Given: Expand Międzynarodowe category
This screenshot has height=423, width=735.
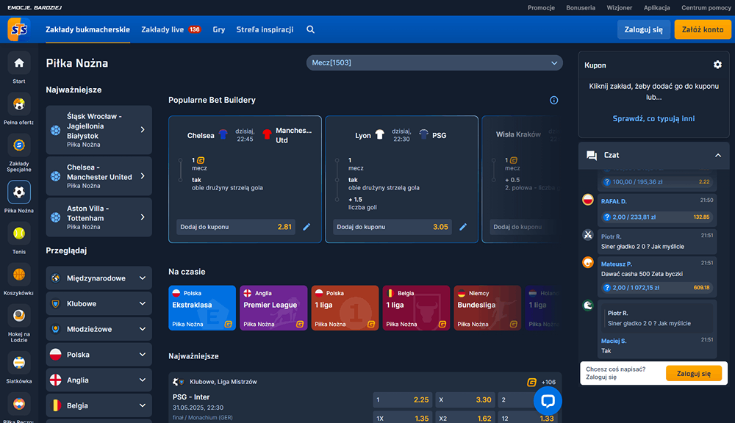Looking at the screenshot, I should 99,278.
